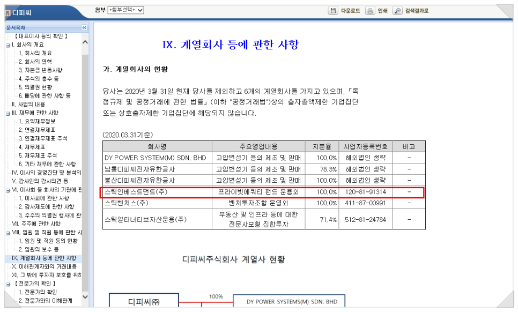
Task: Select 5. 의결권 현황
Action: [36, 87]
